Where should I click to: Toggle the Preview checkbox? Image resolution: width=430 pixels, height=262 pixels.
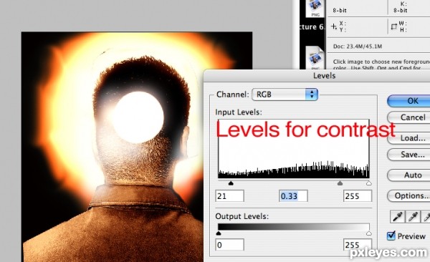(x=391, y=236)
